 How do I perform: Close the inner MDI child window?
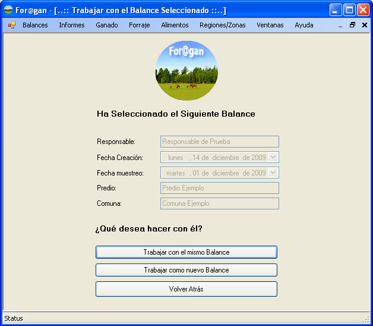(364, 25)
